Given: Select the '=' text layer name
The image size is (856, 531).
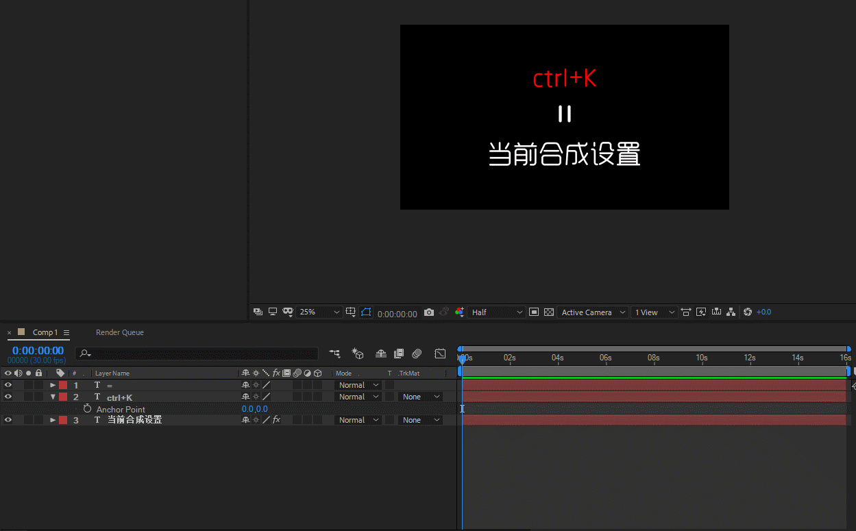Looking at the screenshot, I should coord(110,386).
